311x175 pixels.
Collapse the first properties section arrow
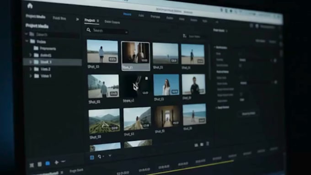pyautogui.click(x=214, y=47)
